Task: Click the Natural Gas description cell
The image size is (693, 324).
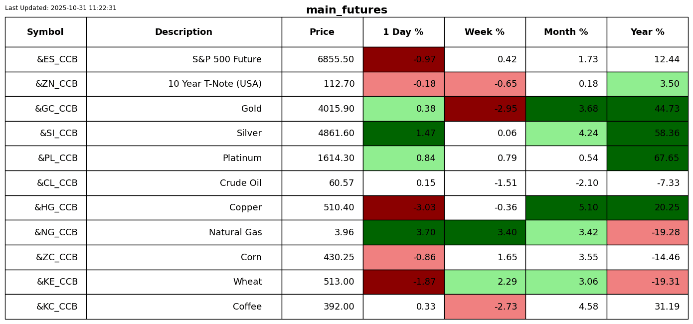Action: click(x=235, y=233)
